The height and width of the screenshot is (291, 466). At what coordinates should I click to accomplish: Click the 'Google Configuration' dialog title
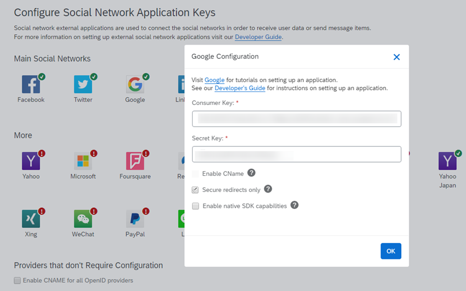point(225,57)
